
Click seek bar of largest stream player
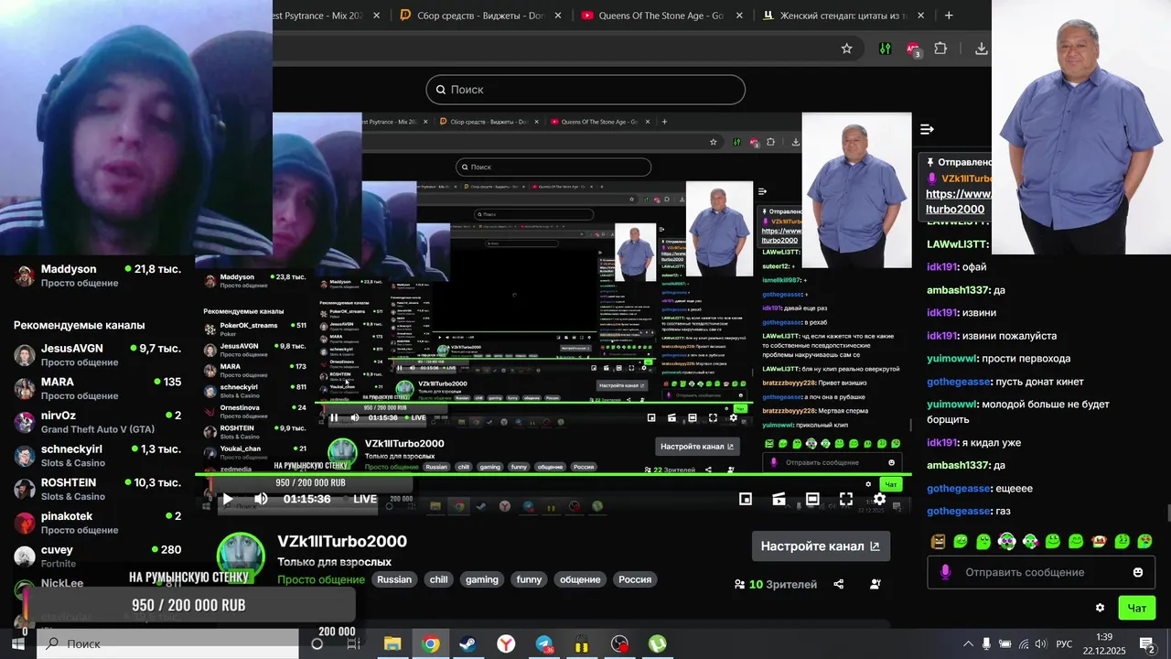[x=553, y=474]
